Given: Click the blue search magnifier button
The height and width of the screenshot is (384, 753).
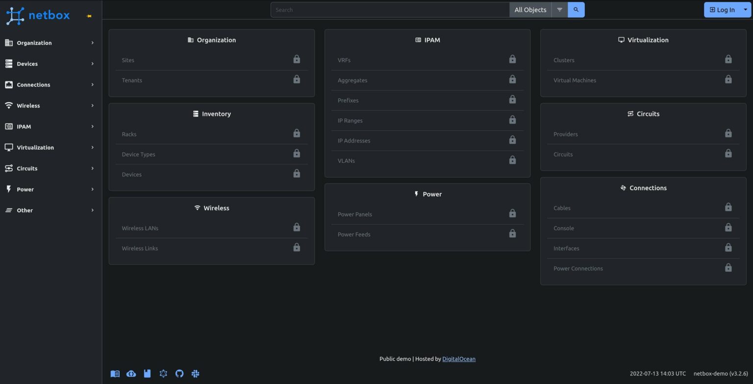Looking at the screenshot, I should click(x=576, y=10).
